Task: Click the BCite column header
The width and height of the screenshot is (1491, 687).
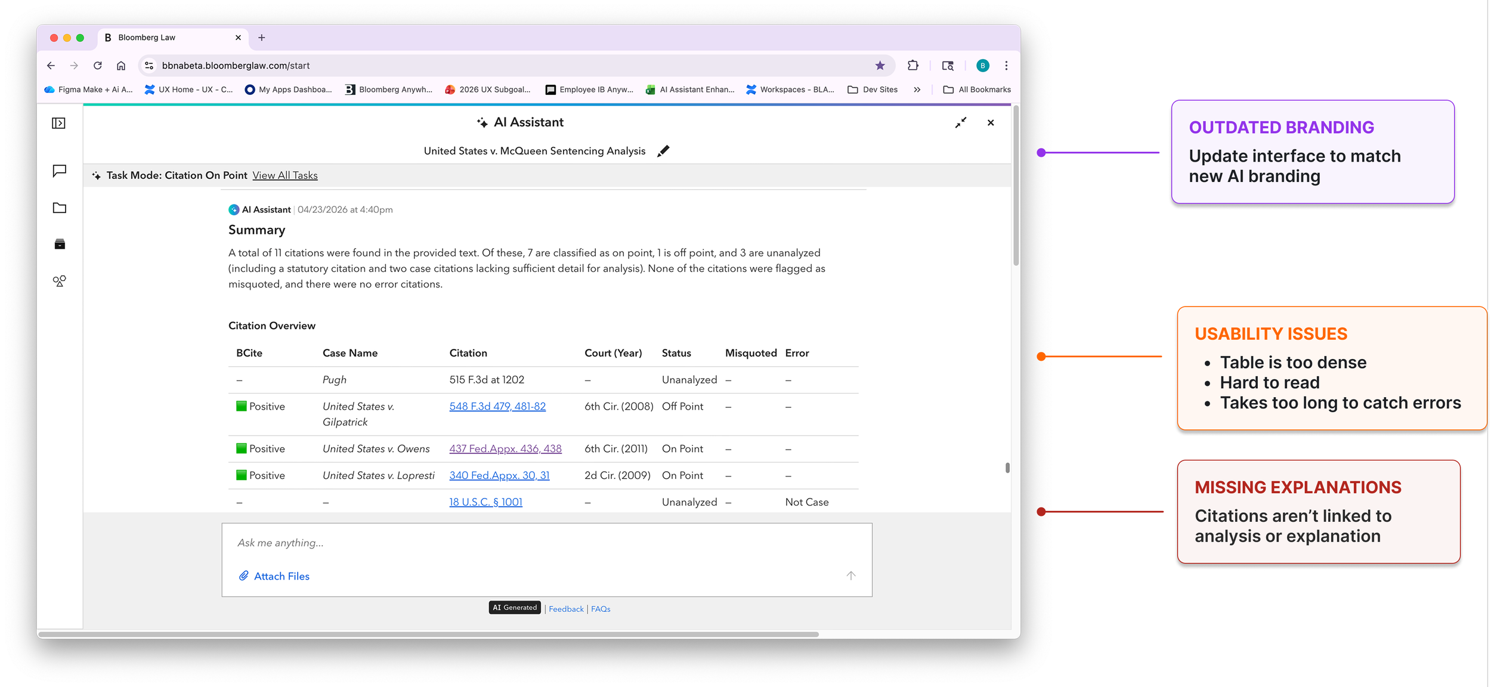Action: 249,353
